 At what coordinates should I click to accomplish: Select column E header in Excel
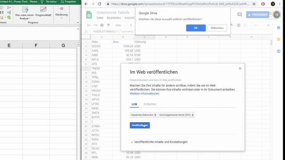pos(9,45)
